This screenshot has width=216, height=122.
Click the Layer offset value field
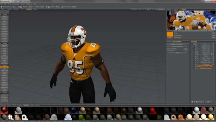185,49
